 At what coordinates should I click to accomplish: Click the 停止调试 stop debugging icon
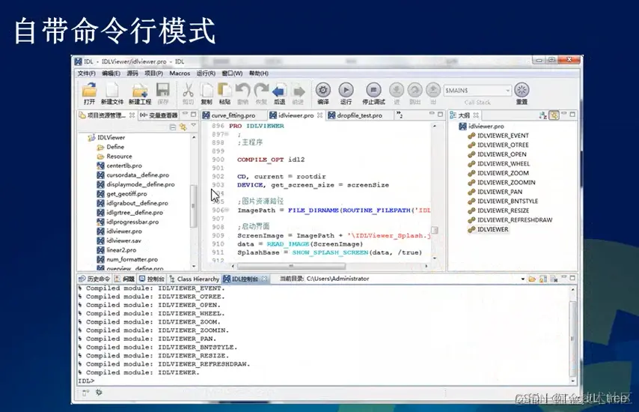373,90
